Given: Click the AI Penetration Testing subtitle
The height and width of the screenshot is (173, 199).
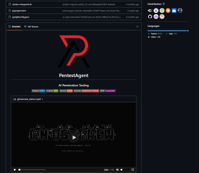Looking at the screenshot, I should click(74, 85).
